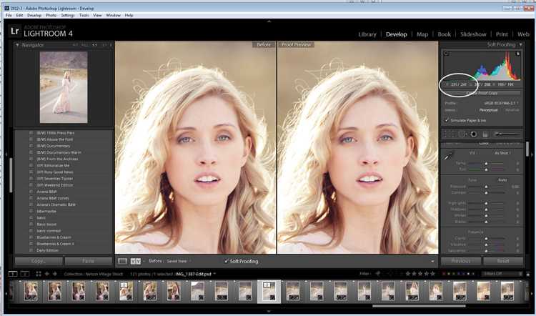The width and height of the screenshot is (536, 316).
Task: Open the Filters Off dropdown
Action: point(502,274)
